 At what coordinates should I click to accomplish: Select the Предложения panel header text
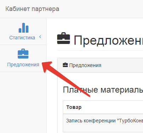click(x=85, y=65)
